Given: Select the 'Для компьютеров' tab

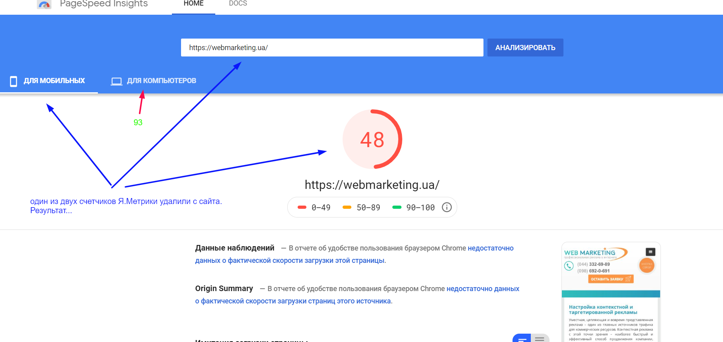Looking at the screenshot, I should [161, 81].
